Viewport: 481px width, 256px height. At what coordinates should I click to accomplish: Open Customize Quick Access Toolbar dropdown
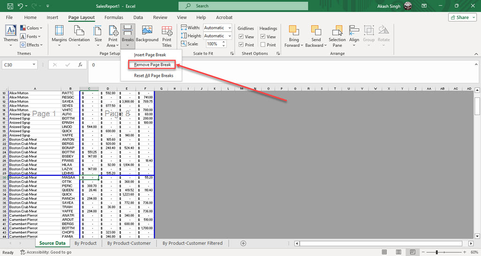(x=47, y=6)
